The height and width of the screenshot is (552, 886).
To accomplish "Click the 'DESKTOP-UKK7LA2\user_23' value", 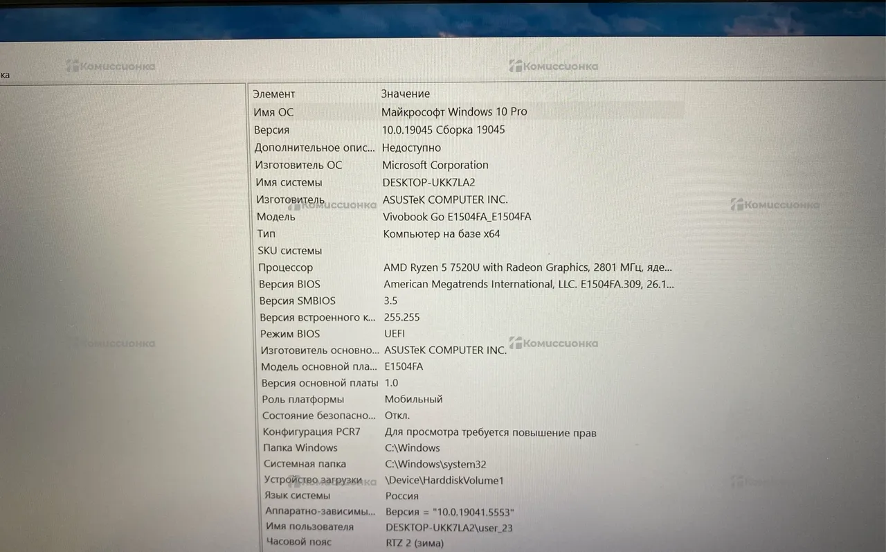I will coord(449,527).
